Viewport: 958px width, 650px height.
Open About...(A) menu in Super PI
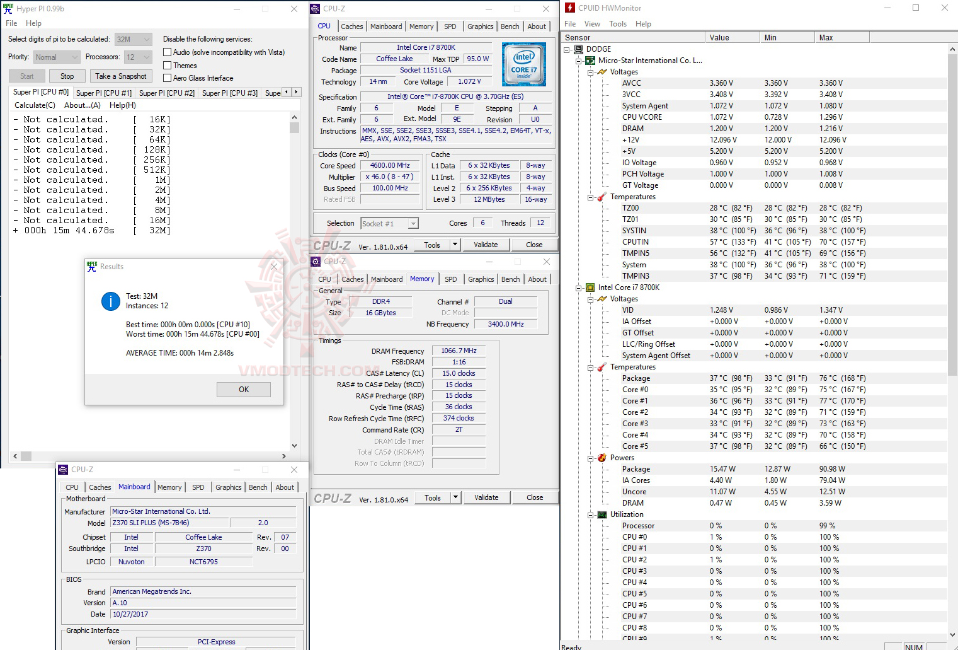(83, 105)
